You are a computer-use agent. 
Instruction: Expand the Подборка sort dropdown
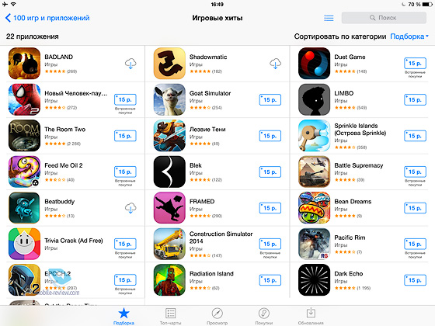(x=409, y=36)
